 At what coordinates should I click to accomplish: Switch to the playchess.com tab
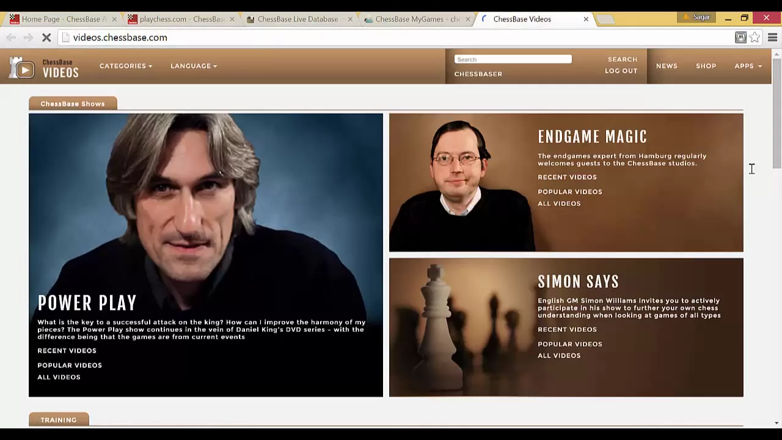[x=180, y=19]
